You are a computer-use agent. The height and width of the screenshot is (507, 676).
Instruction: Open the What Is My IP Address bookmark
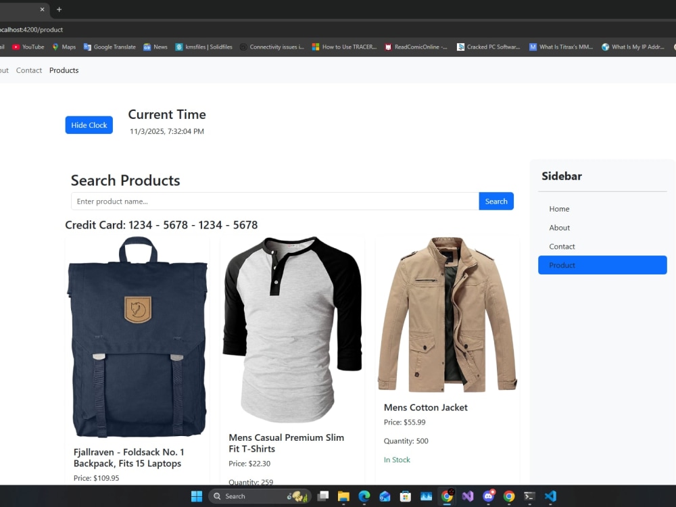tap(633, 47)
